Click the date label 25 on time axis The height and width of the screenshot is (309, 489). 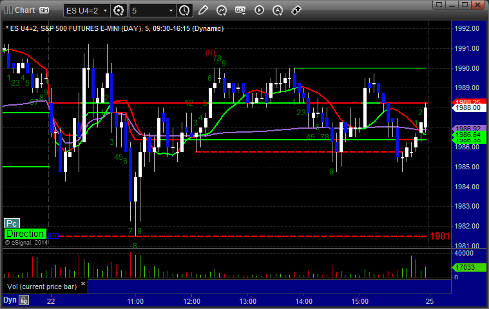click(x=430, y=301)
